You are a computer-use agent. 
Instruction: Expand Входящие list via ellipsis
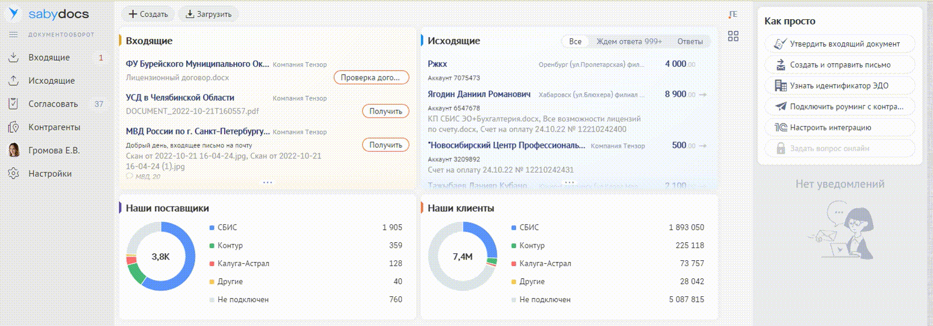[267, 182]
